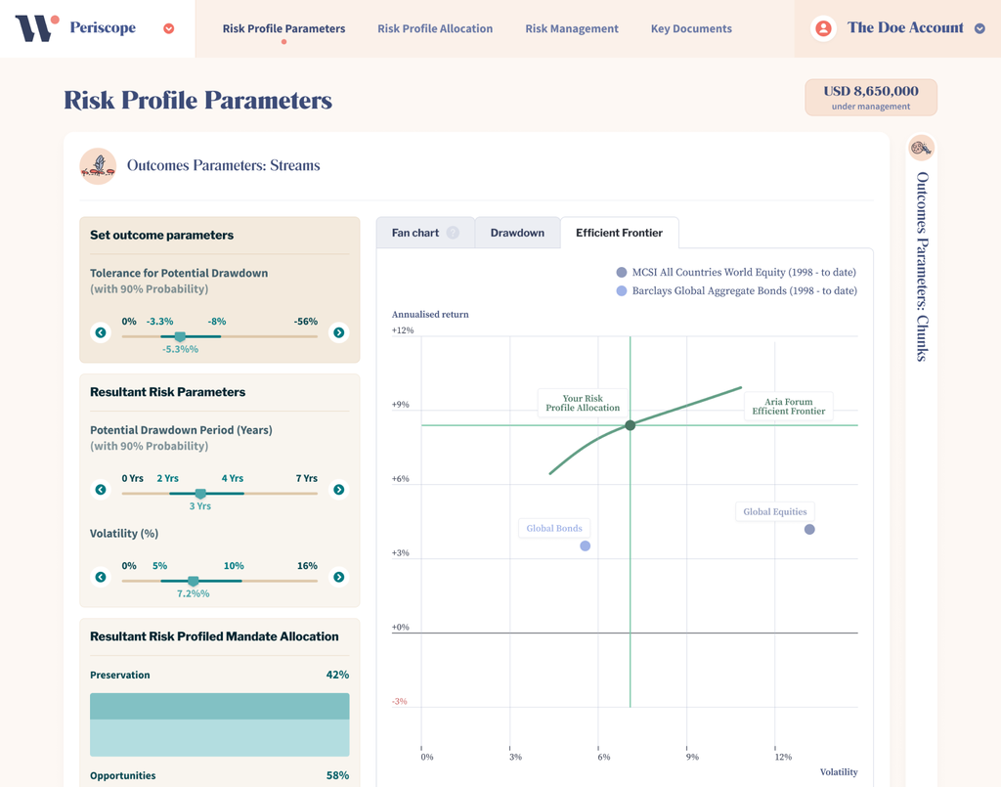This screenshot has height=787, width=1001.
Task: Go to Risk Profile Allocation tab
Action: (435, 28)
